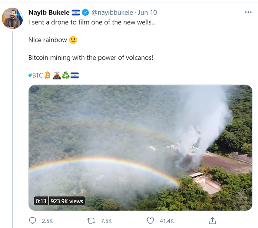The width and height of the screenshot is (258, 228).
Task: Click the 923.9K views label
Action: point(67,201)
